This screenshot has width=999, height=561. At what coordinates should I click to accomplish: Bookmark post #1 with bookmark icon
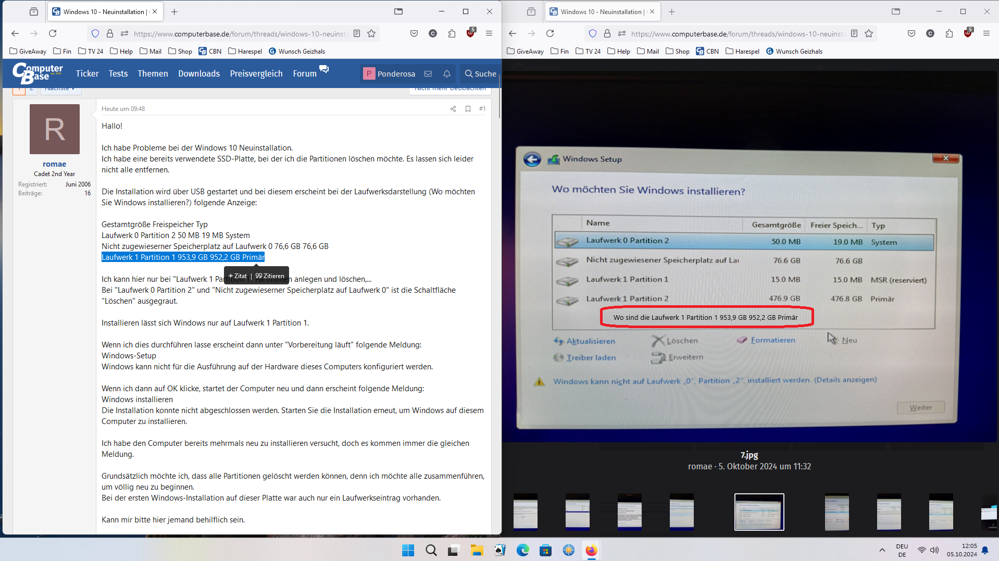coord(468,109)
